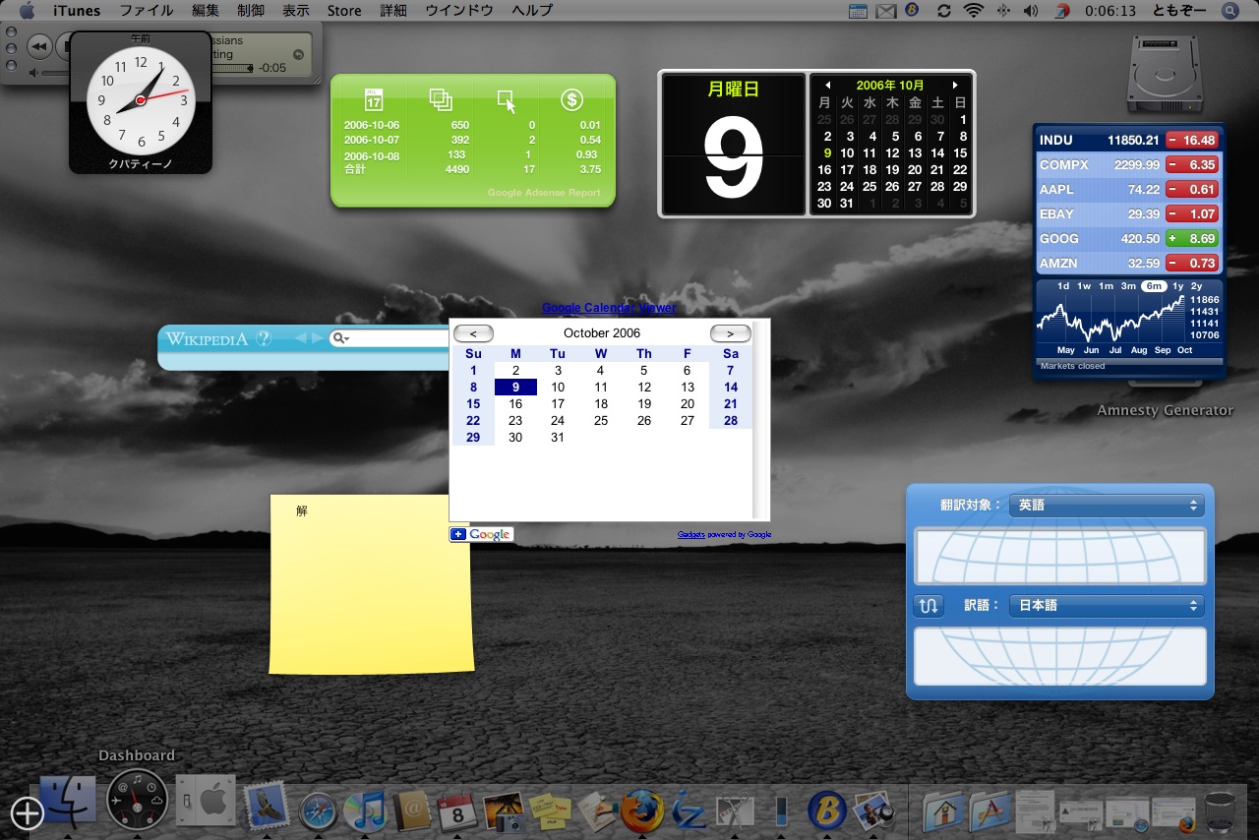Click the Spotlight magnifier in the menu bar

point(1229,11)
